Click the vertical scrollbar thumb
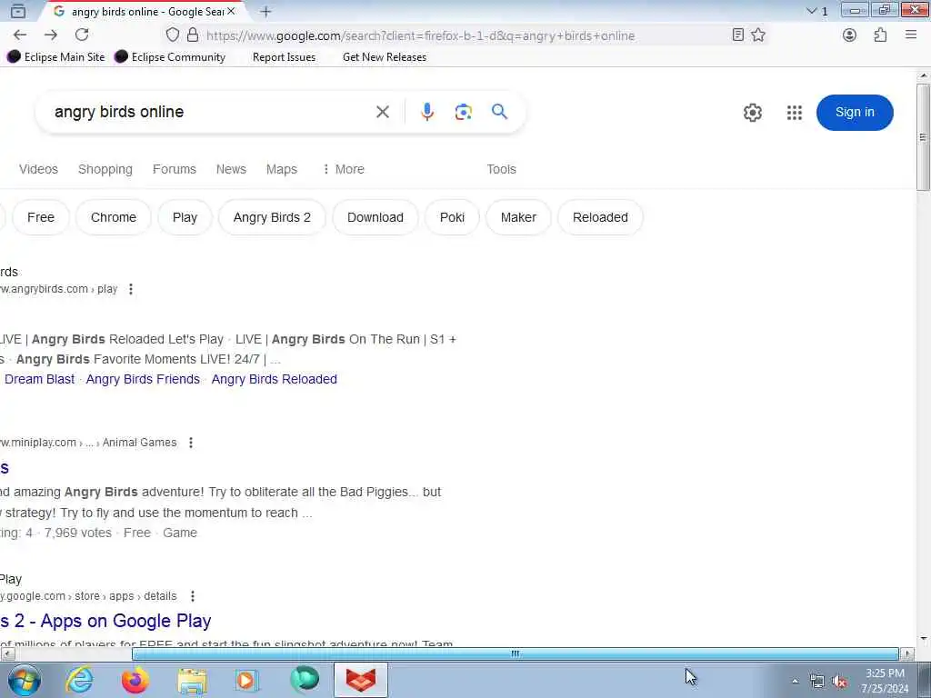This screenshot has height=698, width=931. (x=923, y=137)
